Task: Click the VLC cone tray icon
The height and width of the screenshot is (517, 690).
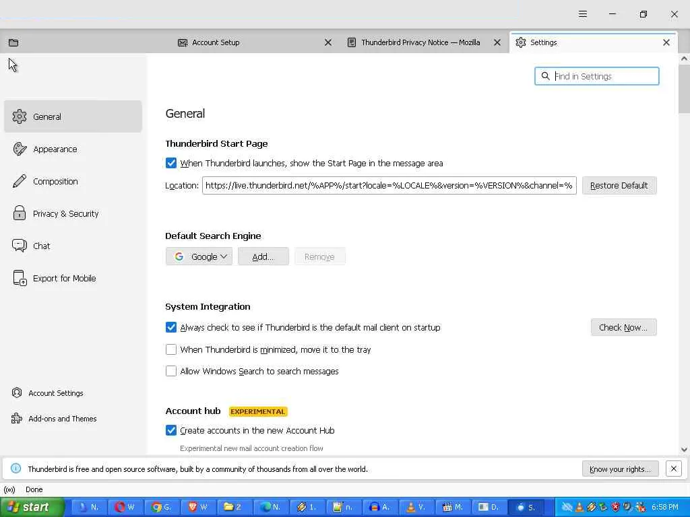Action: click(x=579, y=508)
